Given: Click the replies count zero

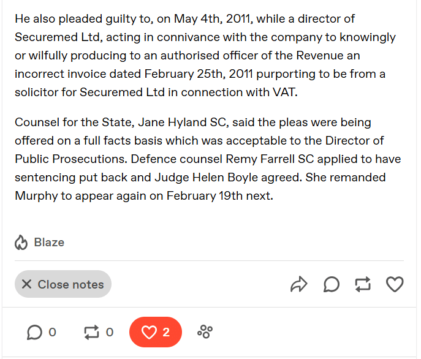Looking at the screenshot, I should tap(52, 333).
